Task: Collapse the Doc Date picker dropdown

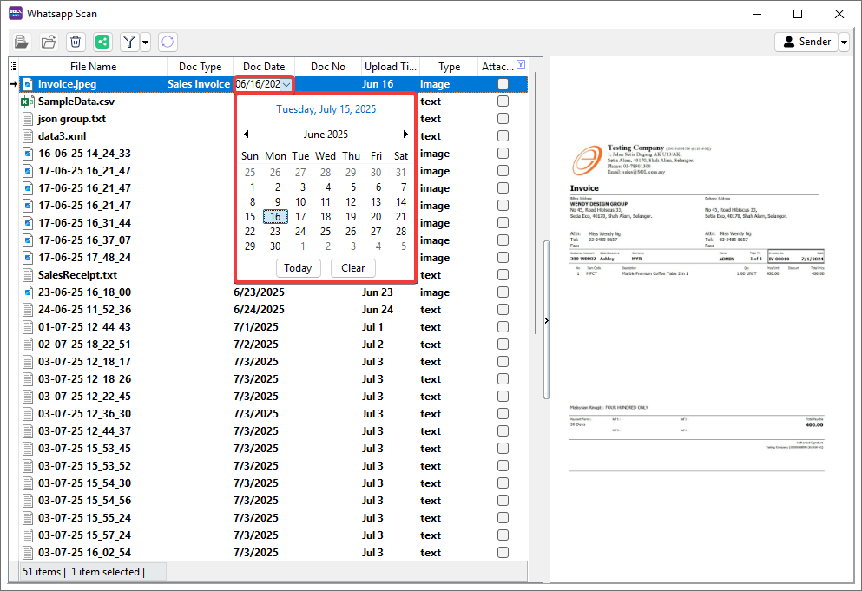Action: click(286, 84)
